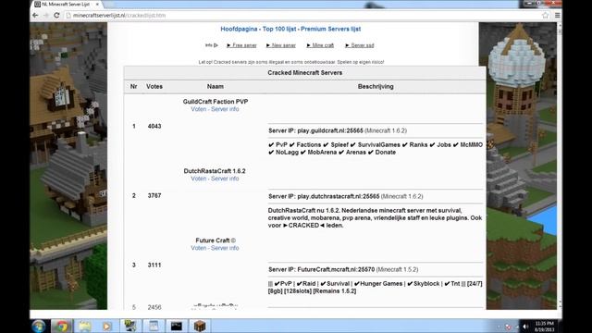Image resolution: width=592 pixels, height=333 pixels.
Task: Click the Naam column header
Action: [216, 86]
